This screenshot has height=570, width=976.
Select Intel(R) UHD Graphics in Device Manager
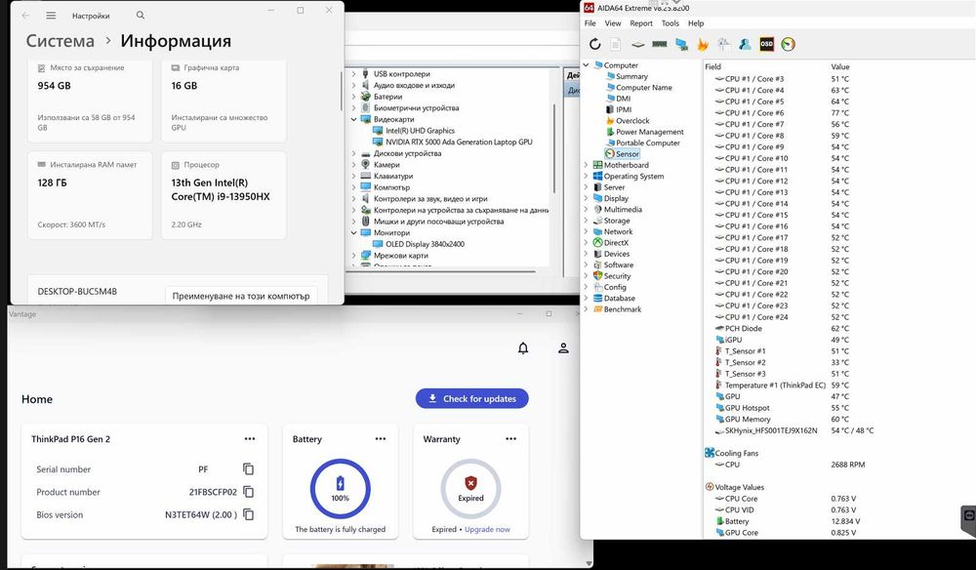click(x=420, y=131)
